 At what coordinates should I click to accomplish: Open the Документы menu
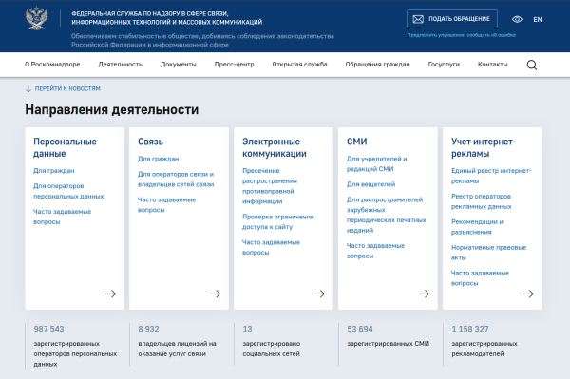179,65
